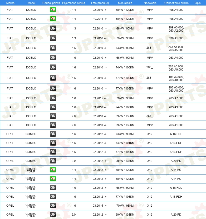Click the ON icon for the Combo Tour 03.2015 70kW row

[x=53, y=206]
